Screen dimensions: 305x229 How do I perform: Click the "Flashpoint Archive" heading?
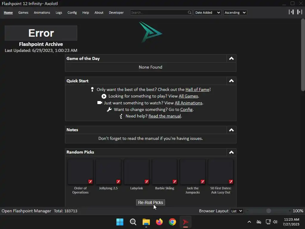[x=41, y=44]
